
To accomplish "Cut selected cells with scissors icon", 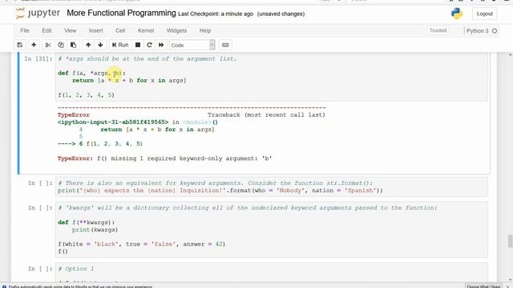I will pyautogui.click(x=48, y=45).
